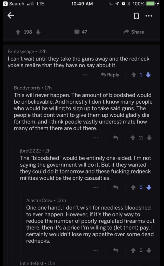Tap the back arrow icon
The image size is (164, 266).
[x=11, y=16]
